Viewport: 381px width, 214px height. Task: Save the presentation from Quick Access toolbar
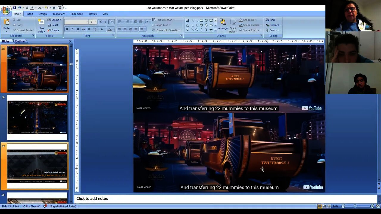point(14,8)
